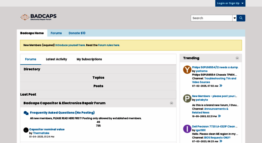
Task: Open the Forum rules here link
Action: (109, 45)
